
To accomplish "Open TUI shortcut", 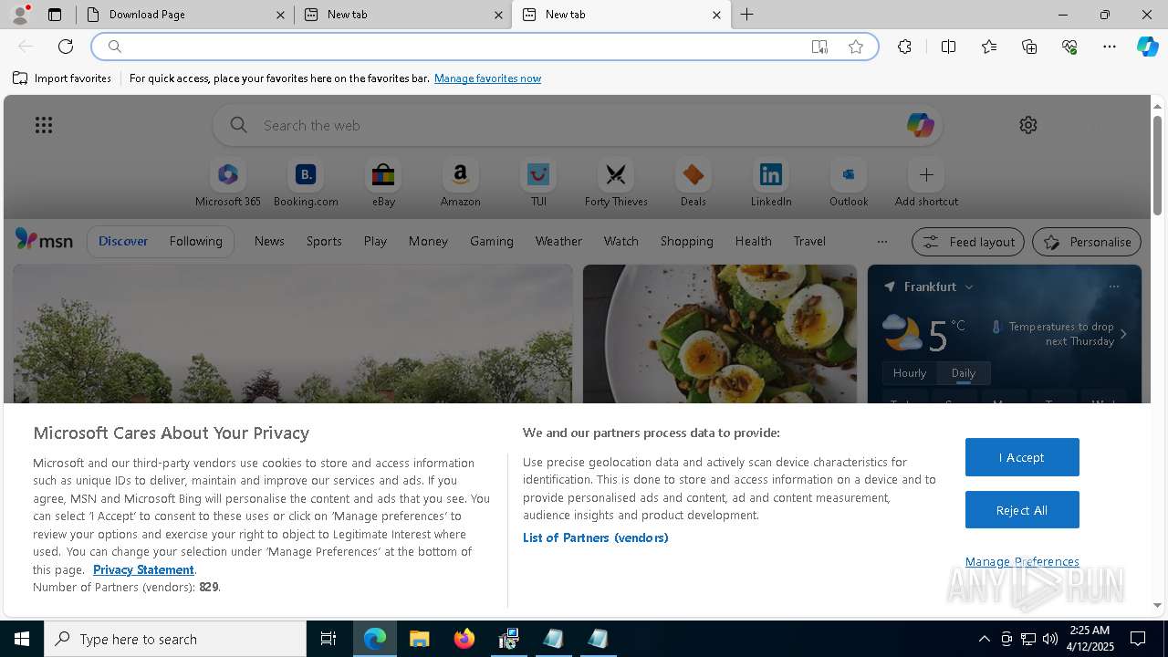I will pyautogui.click(x=538, y=183).
